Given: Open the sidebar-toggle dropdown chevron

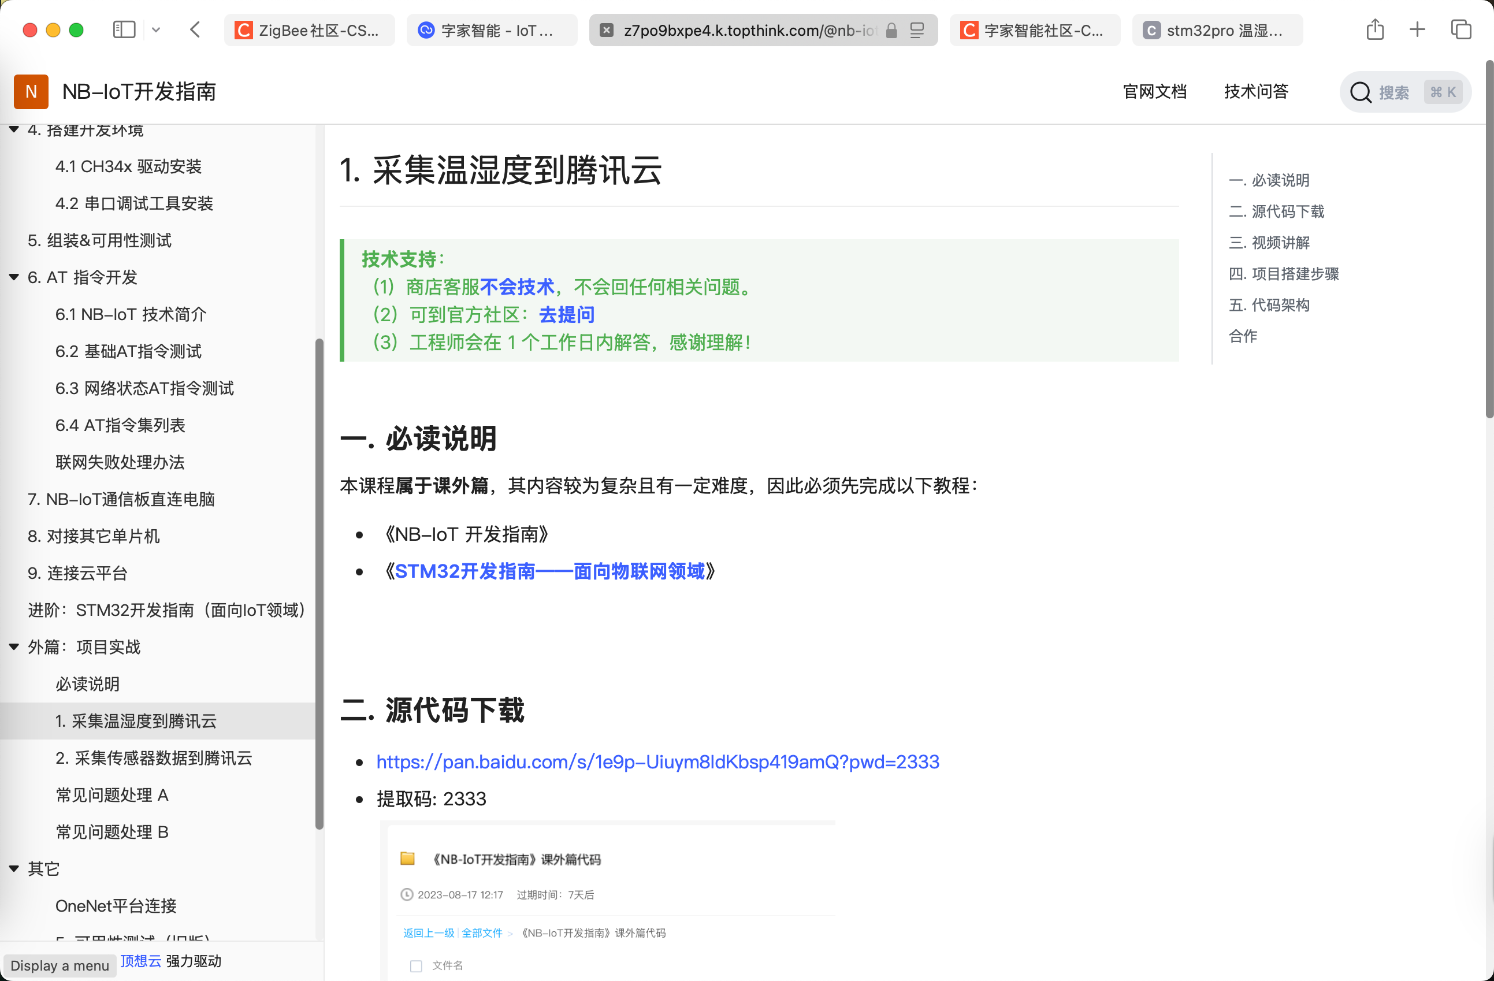Looking at the screenshot, I should point(157,29).
